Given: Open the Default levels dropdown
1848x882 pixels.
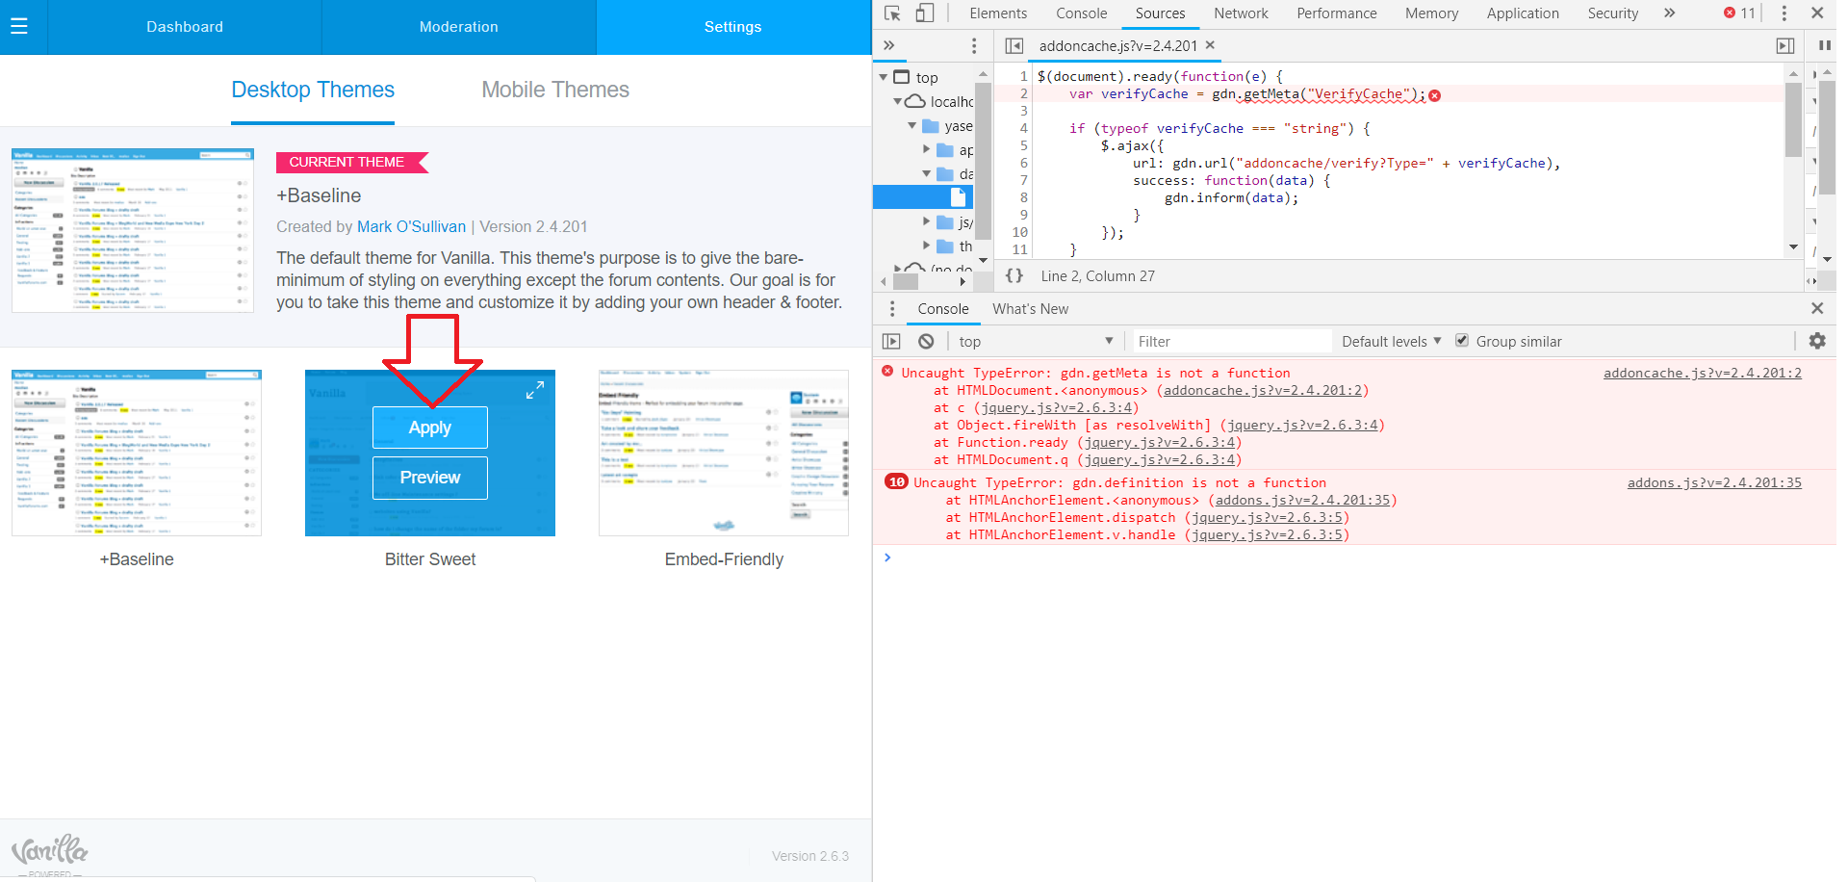Looking at the screenshot, I should point(1392,341).
